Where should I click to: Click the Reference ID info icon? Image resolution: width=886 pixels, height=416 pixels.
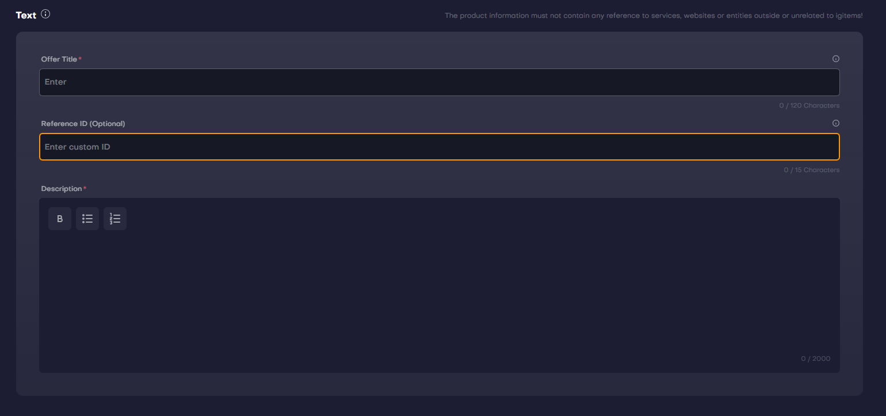tap(836, 123)
